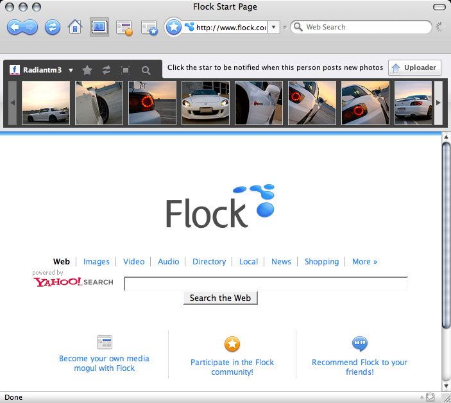Open the news feeds toolbar icon
The width and height of the screenshot is (451, 403).
124,28
